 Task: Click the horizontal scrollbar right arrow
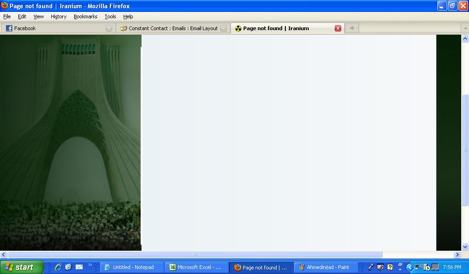[x=457, y=255]
